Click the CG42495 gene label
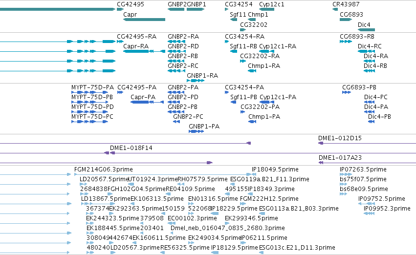 (x=131, y=4)
